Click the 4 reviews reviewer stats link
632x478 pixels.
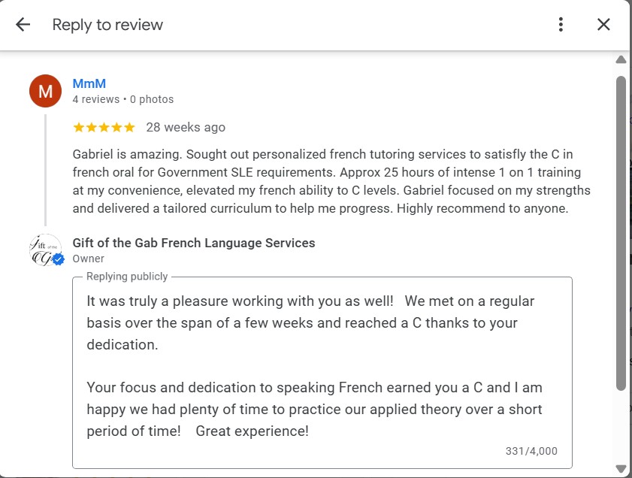tap(95, 98)
